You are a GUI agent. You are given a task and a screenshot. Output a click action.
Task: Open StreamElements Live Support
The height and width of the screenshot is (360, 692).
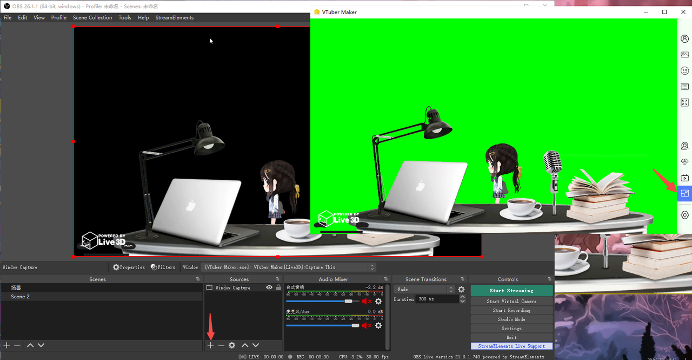tap(511, 346)
